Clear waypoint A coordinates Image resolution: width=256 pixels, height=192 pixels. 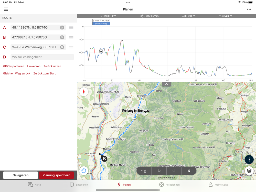(62, 27)
